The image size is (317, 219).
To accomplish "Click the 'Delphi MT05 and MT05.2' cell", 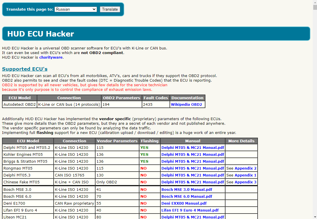I will (x=28, y=148).
